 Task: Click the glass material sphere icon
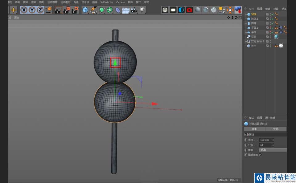click(213, 10)
